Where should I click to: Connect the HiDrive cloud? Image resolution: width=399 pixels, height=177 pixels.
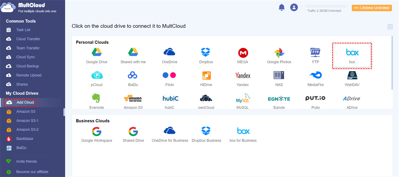pos(206,75)
